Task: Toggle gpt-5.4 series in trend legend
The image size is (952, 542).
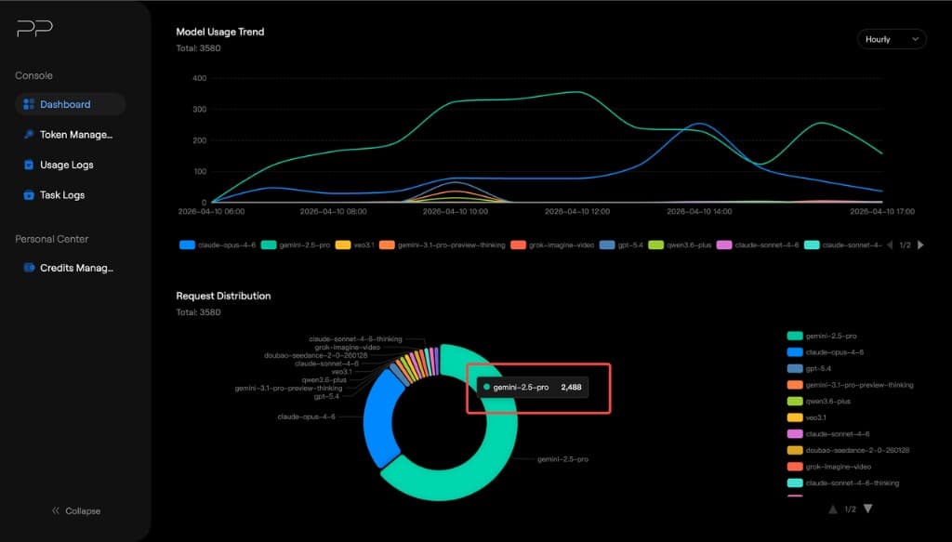Action: click(621, 245)
